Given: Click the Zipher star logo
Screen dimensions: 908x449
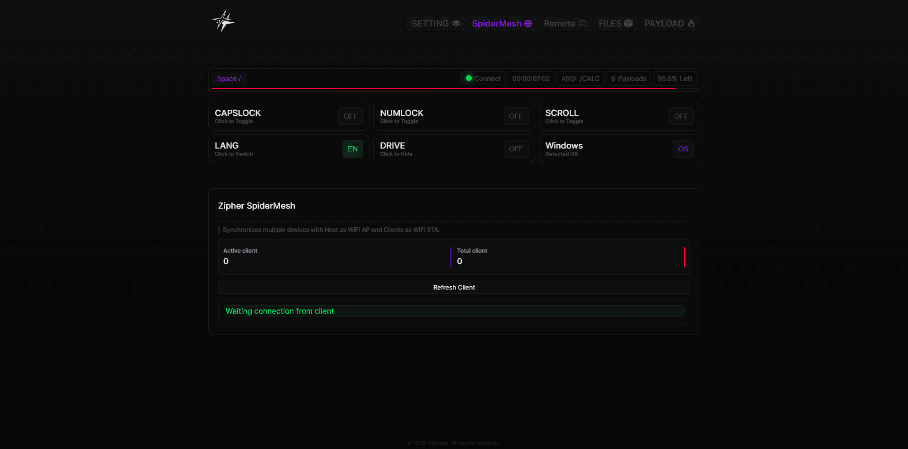Looking at the screenshot, I should (x=223, y=21).
